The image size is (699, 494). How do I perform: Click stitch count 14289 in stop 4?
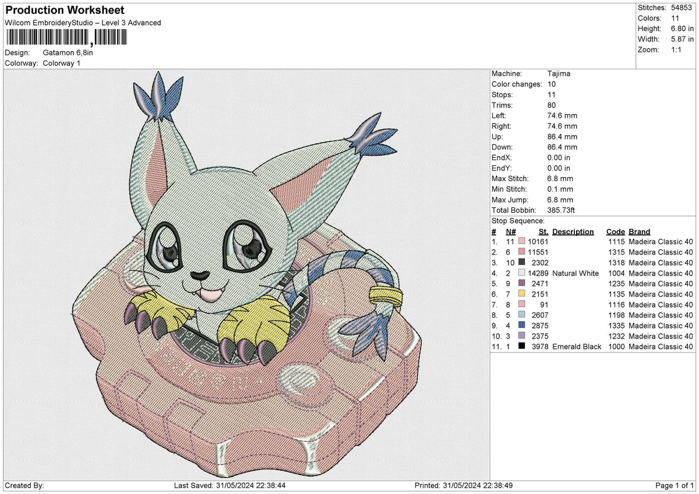tap(538, 273)
